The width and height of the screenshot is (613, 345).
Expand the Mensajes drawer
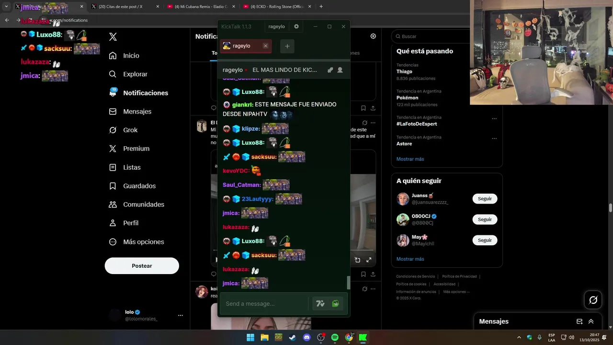[591, 322]
